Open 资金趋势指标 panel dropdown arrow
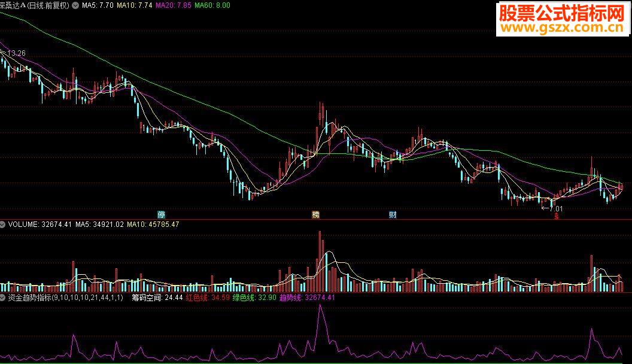The height and width of the screenshot is (364, 632). (2, 298)
